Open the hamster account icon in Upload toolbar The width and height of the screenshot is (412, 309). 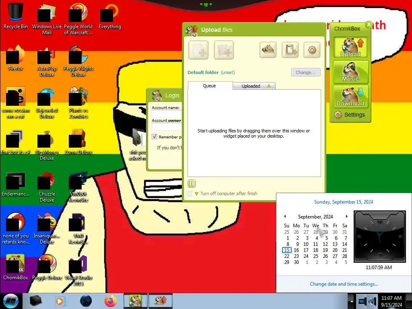tap(268, 49)
